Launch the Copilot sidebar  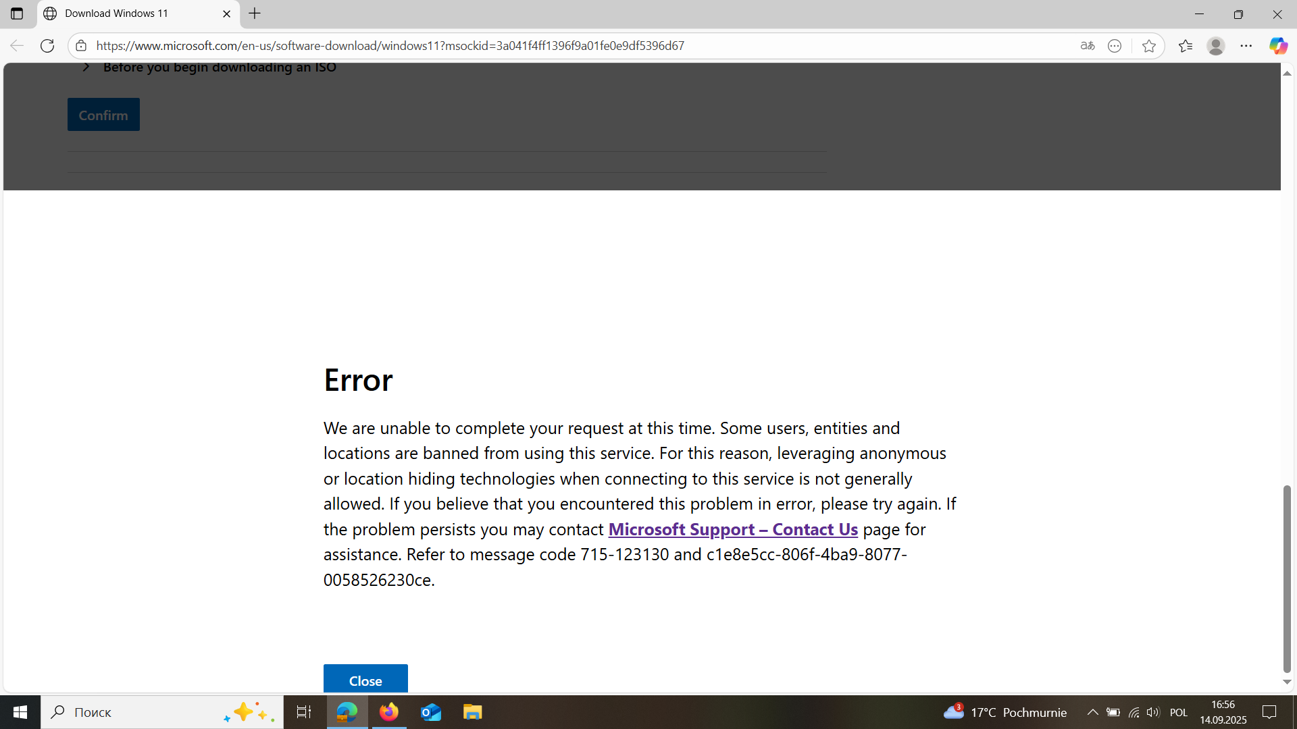point(1278,46)
